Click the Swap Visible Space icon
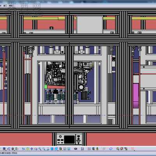This screenshot has height=156, width=156. (69, 149)
